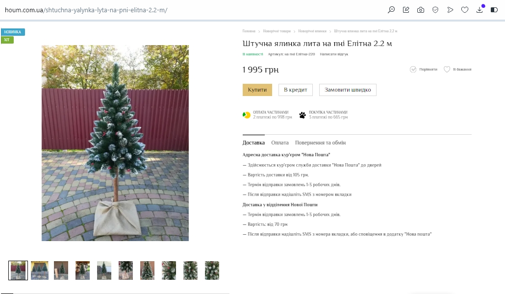Take a snapshot with the camera icon
Image resolution: width=505 pixels, height=294 pixels.
(421, 10)
